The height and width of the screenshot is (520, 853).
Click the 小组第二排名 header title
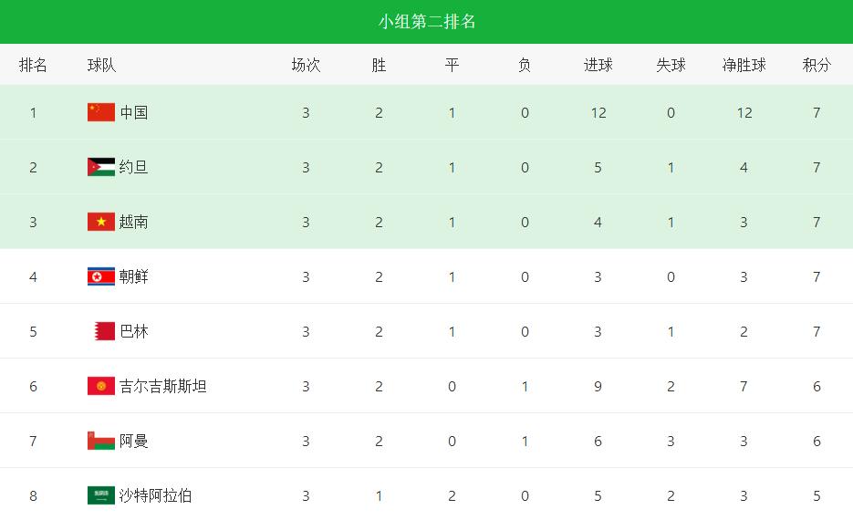coord(427,22)
